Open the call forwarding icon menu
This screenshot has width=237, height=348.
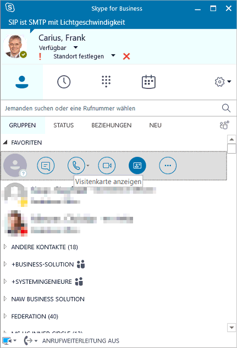28,340
